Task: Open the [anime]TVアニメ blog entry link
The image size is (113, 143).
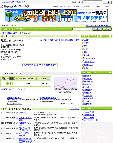Action: 26,141
